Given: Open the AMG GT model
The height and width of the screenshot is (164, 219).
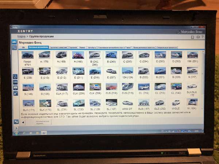Looking at the screenshot, I should (x=127, y=105).
